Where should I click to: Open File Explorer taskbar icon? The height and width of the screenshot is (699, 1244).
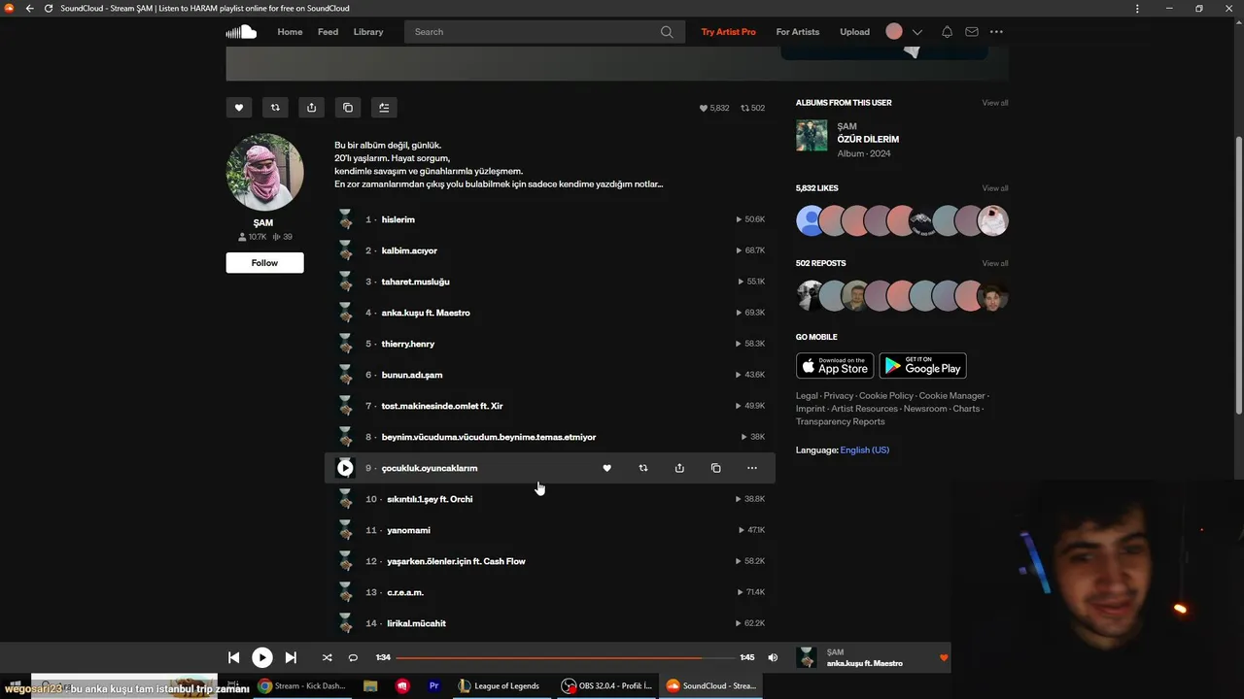tap(370, 685)
